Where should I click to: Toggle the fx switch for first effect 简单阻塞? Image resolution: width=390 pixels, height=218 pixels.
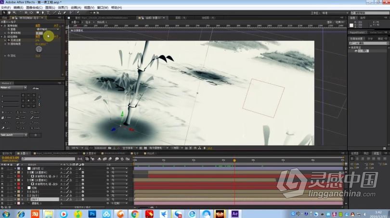5,25
